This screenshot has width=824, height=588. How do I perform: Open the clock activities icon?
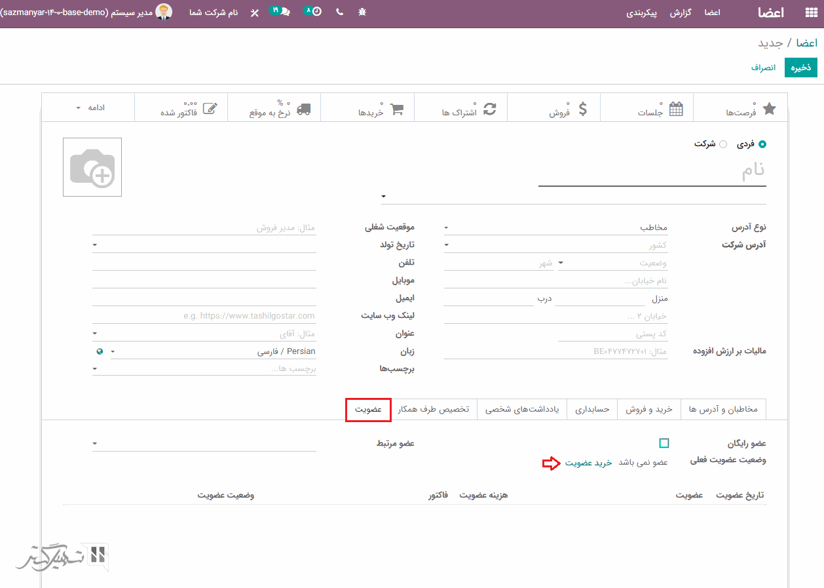(x=316, y=12)
